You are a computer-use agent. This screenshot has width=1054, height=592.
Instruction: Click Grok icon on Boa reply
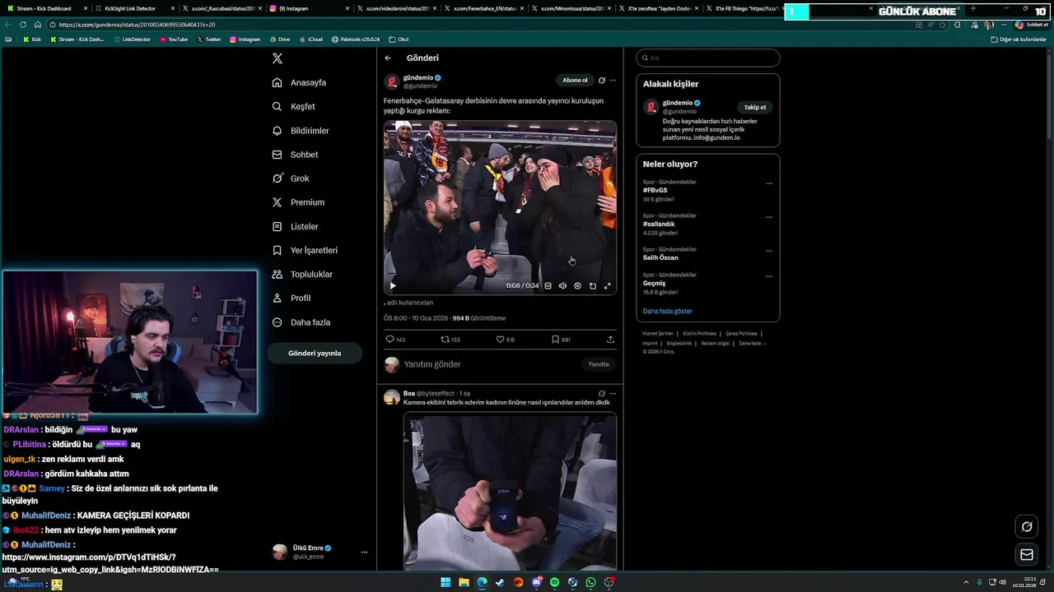click(602, 394)
